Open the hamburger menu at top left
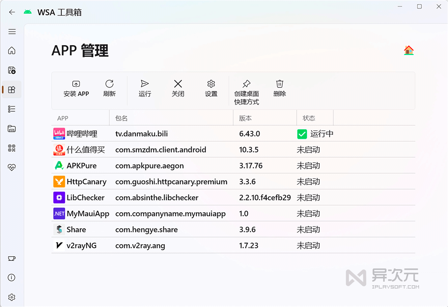The width and height of the screenshot is (448, 307). click(x=12, y=31)
